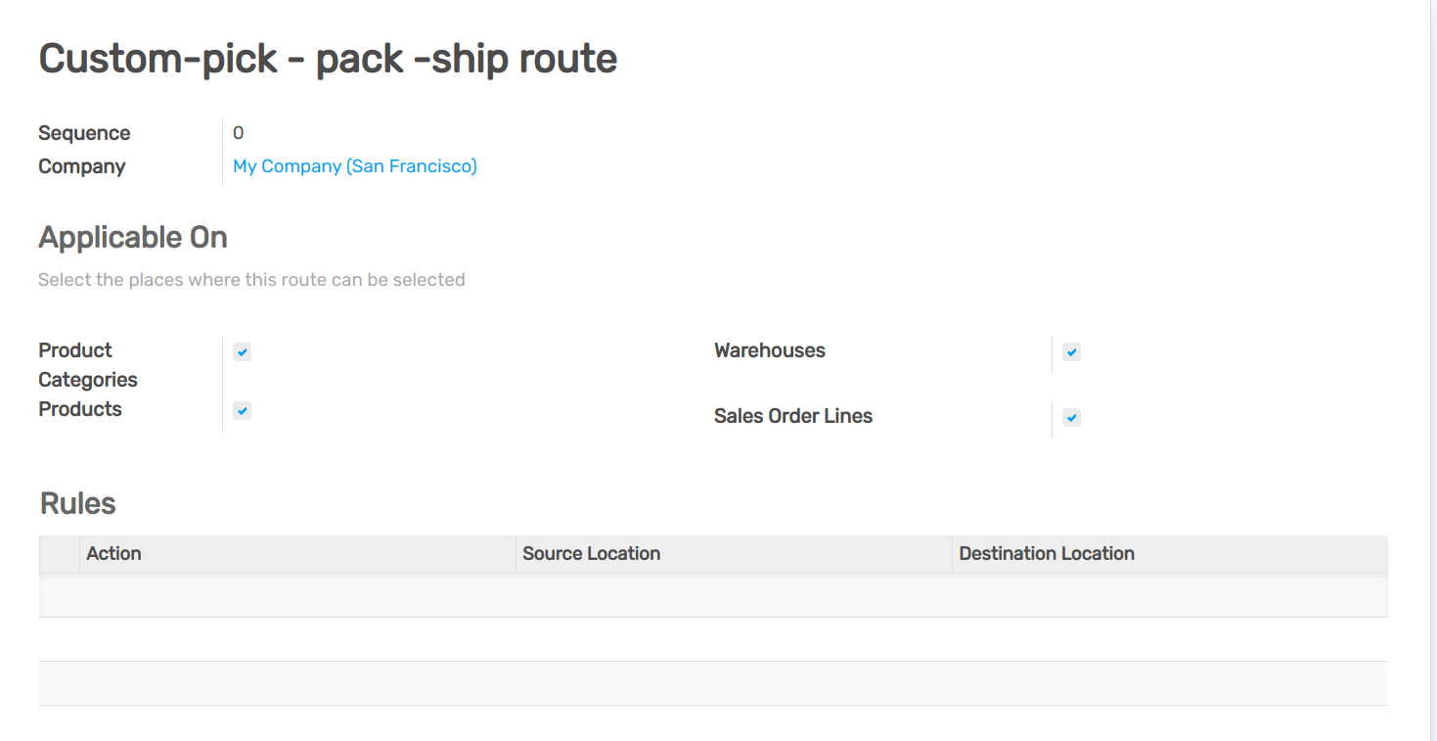The height and width of the screenshot is (741, 1437).
Task: Click the Source Location column header
Action: coord(591,553)
